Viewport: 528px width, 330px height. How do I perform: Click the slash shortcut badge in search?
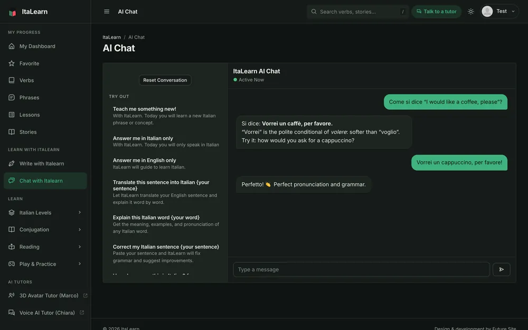pyautogui.click(x=403, y=12)
